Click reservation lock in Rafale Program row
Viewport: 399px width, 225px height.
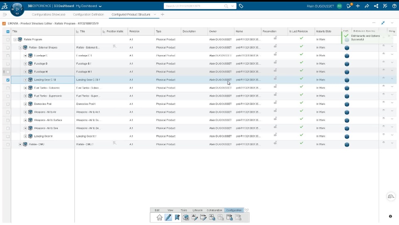275,38
